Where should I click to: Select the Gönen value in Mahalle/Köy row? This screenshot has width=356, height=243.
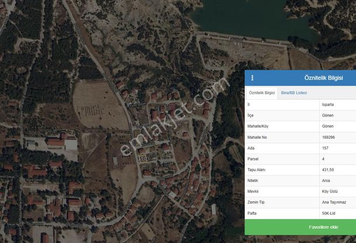(x=327, y=126)
